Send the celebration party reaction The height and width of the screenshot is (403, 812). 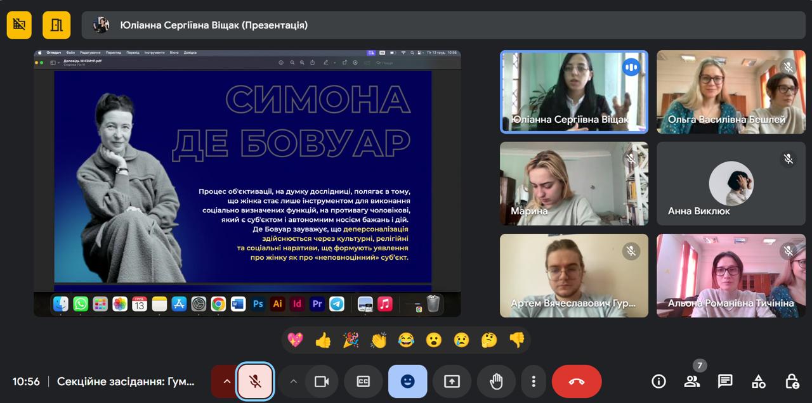(351, 340)
